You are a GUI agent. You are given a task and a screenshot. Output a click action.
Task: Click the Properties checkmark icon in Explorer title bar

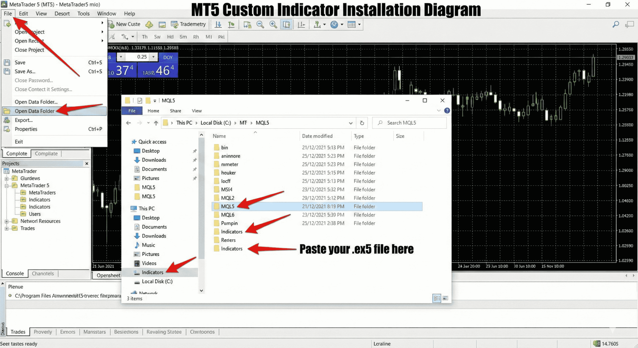[140, 100]
